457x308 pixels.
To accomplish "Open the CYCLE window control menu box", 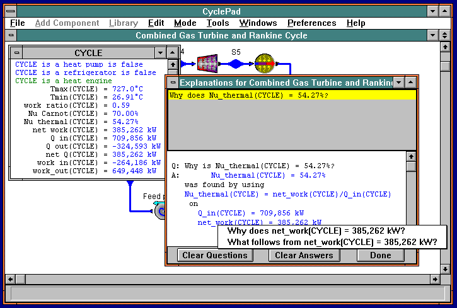I will tap(16, 53).
